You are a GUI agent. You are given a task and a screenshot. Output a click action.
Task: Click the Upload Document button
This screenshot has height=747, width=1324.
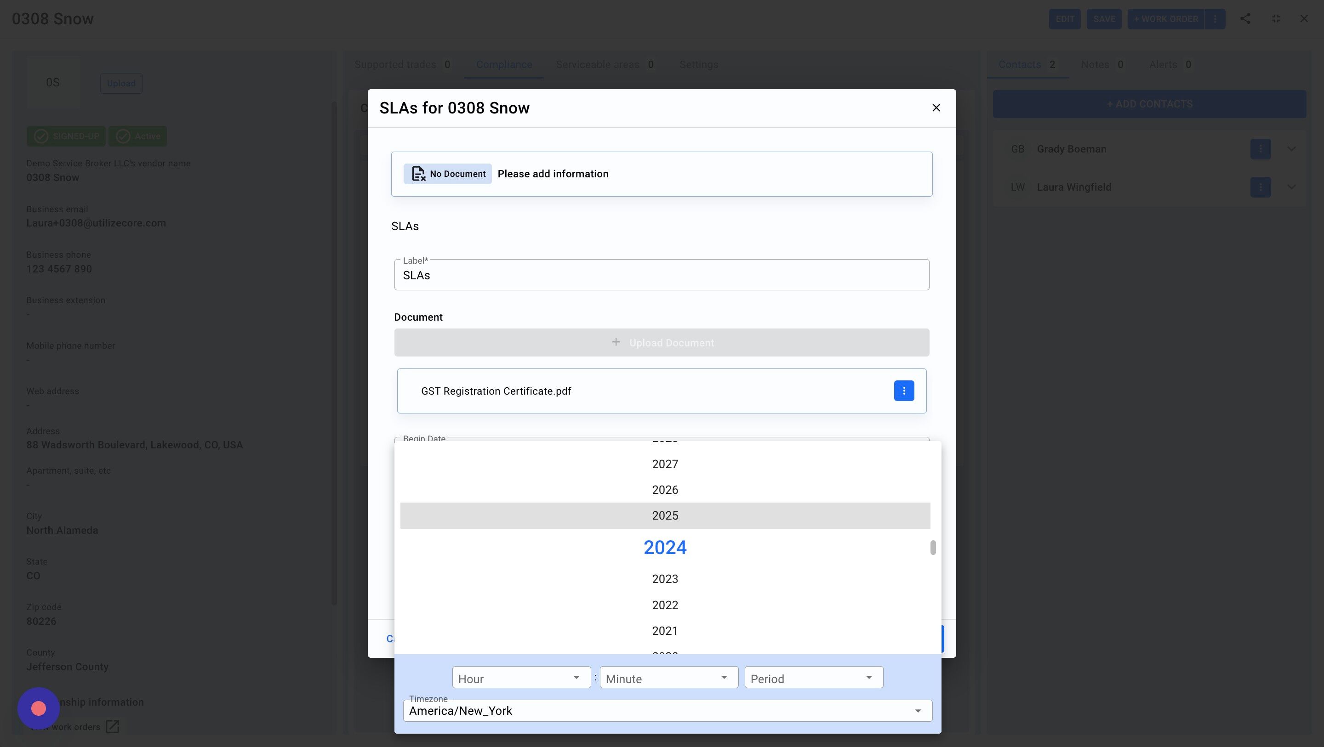[662, 343]
